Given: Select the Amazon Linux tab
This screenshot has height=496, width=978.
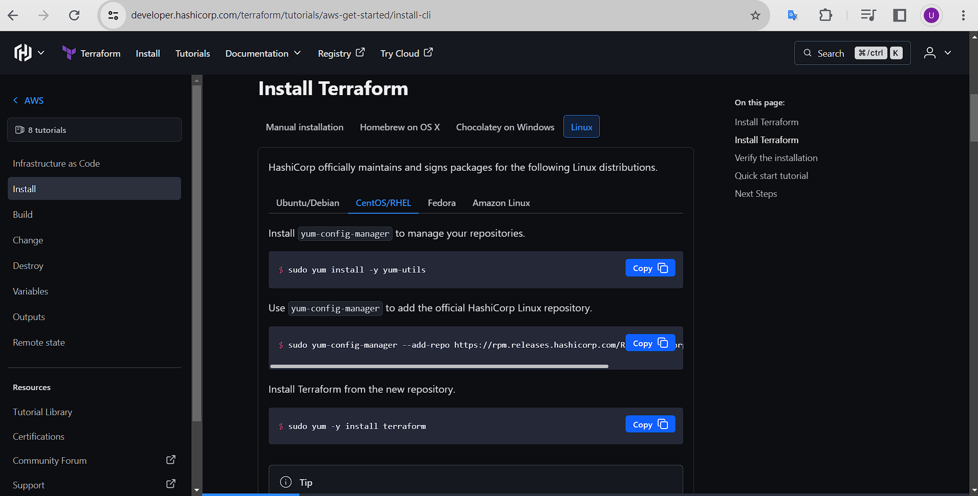Looking at the screenshot, I should click(x=501, y=203).
